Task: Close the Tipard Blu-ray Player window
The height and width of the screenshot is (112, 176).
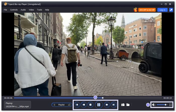Action: [x=170, y=4]
